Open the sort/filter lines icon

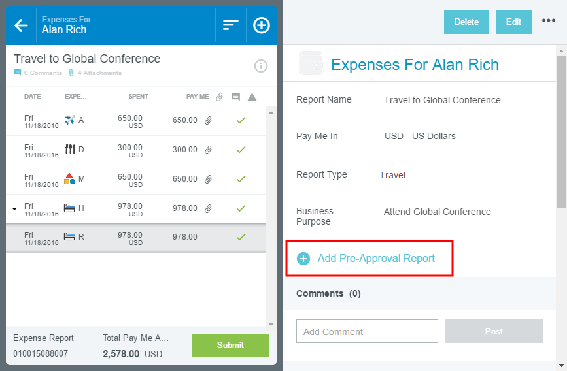coord(230,25)
